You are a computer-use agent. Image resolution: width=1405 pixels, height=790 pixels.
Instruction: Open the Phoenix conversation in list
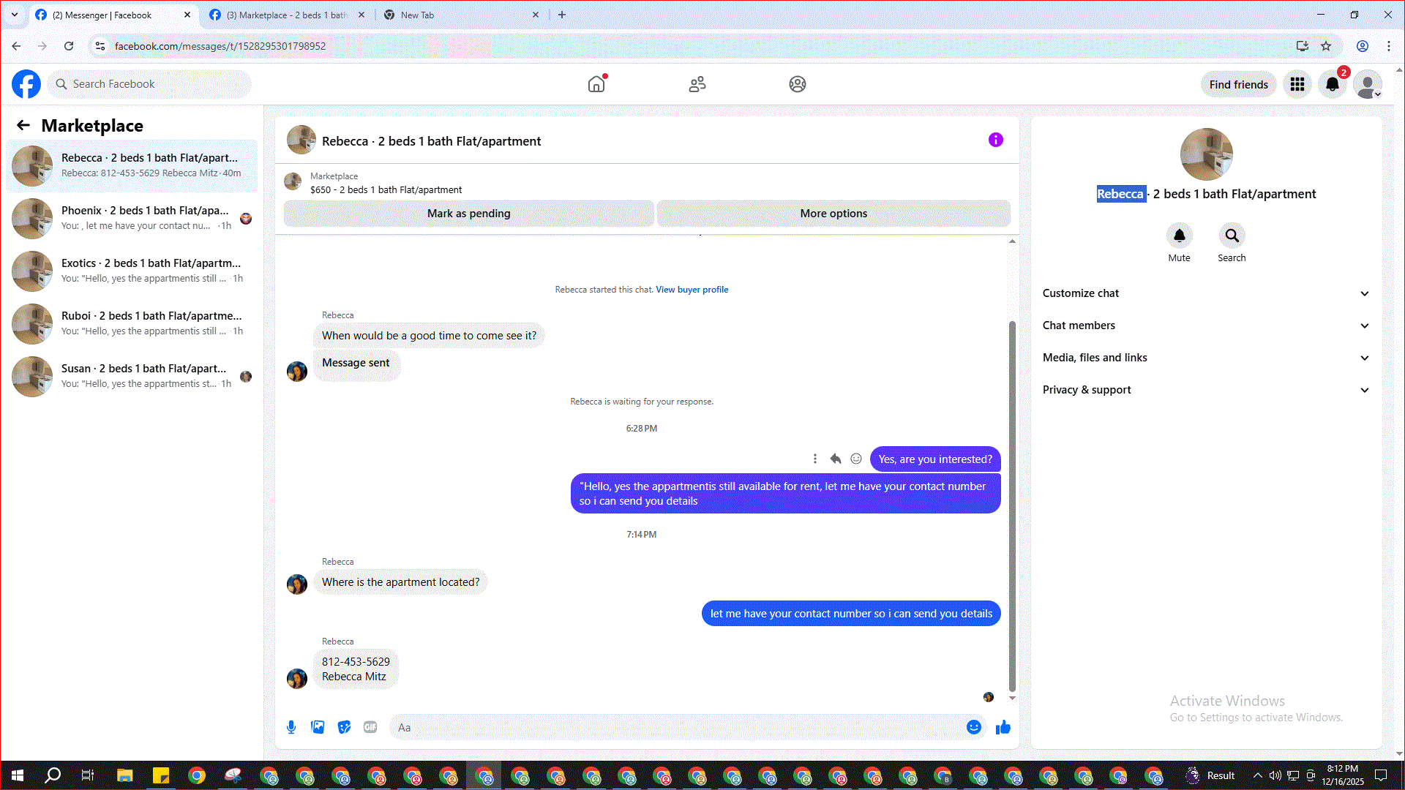[132, 218]
